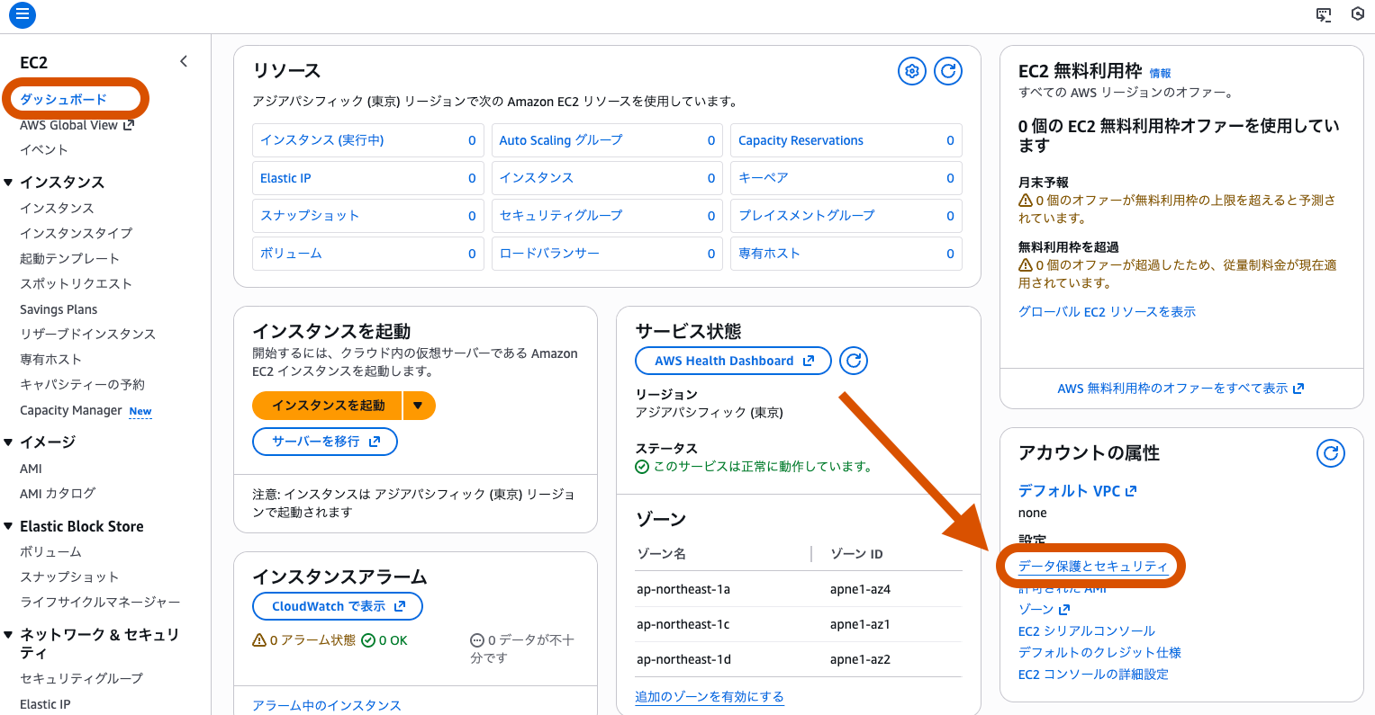Click the サーバーを移行 button

[x=325, y=442]
